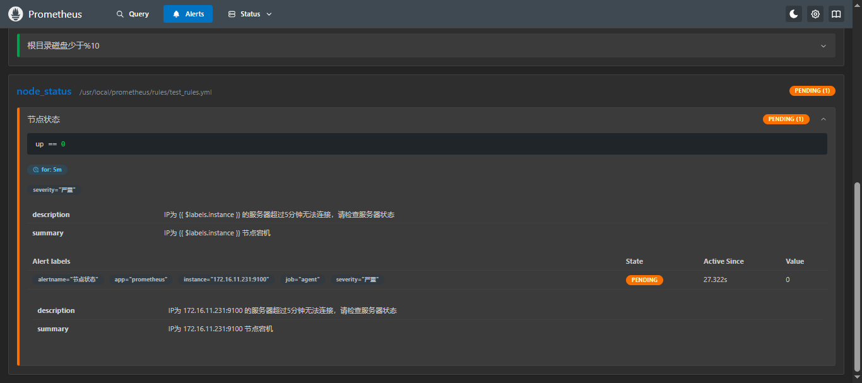This screenshot has height=383, width=862.
Task: Click the clock icon in the for: 5m badge
Action: click(x=36, y=170)
